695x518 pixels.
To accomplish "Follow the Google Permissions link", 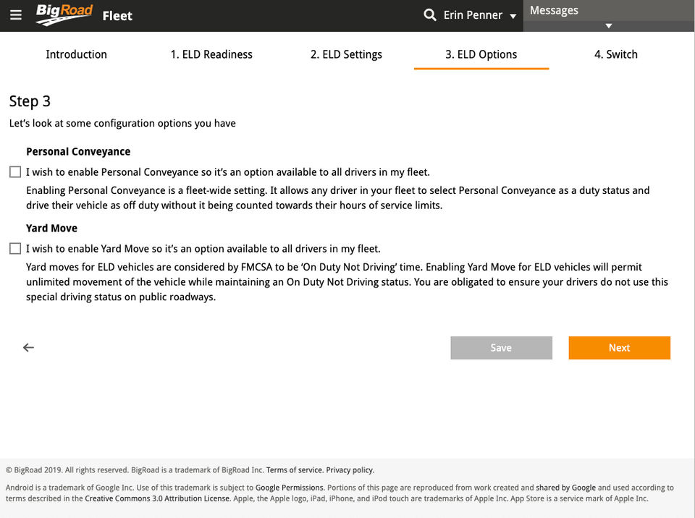I will click(290, 488).
